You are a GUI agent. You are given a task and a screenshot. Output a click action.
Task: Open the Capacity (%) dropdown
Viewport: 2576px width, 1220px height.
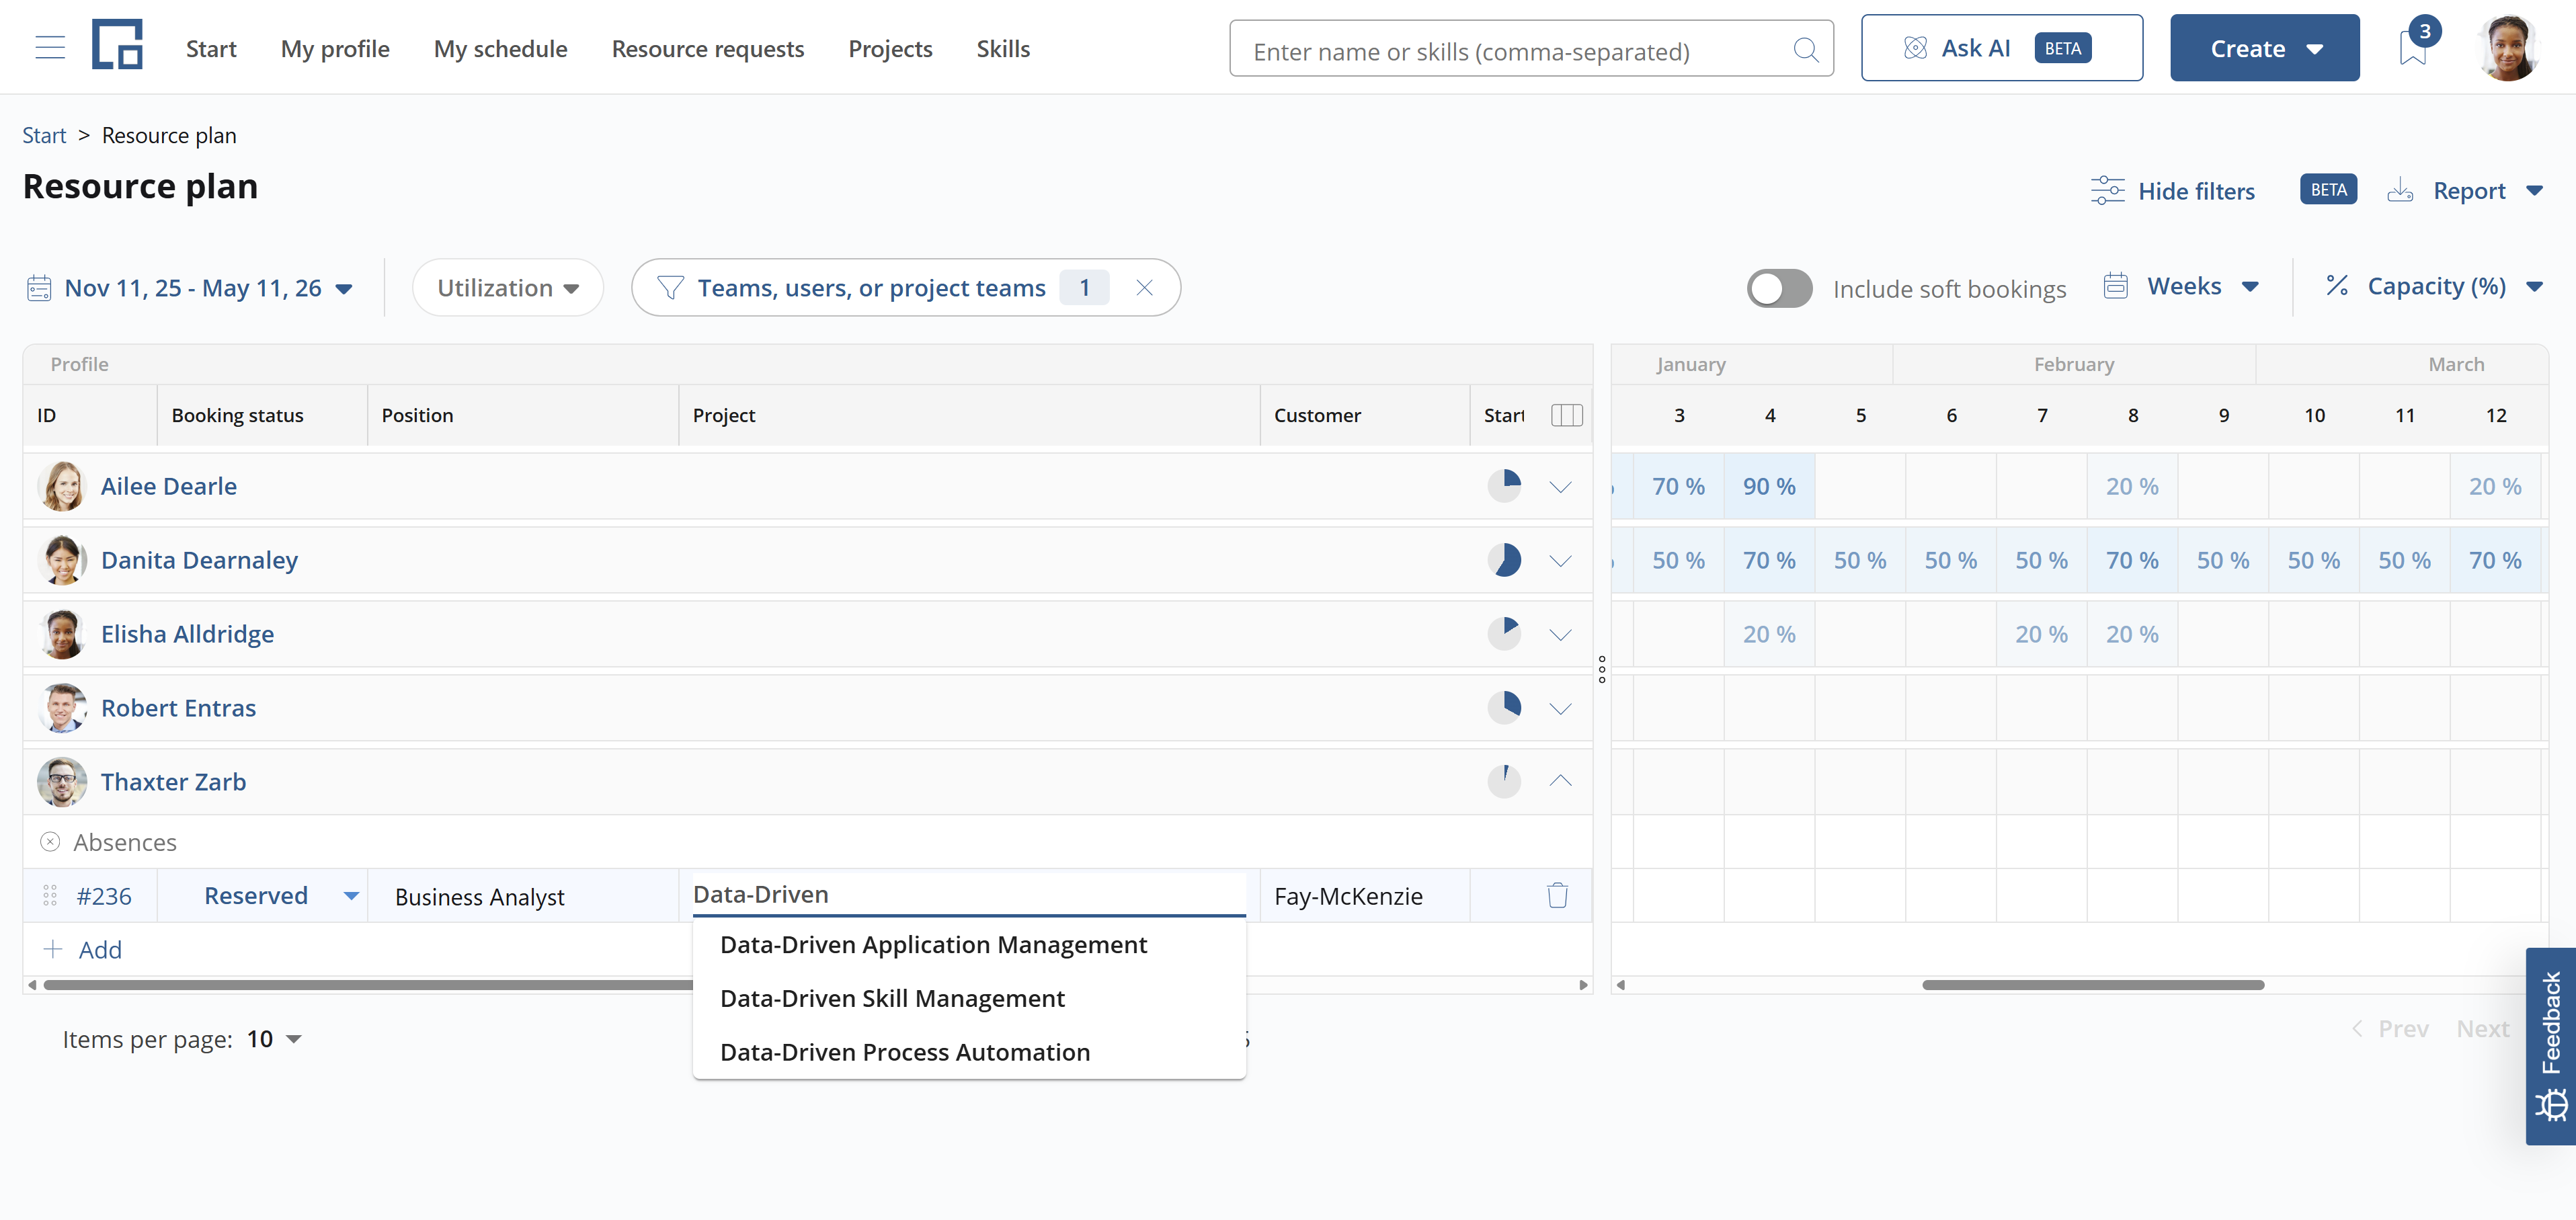[2434, 287]
